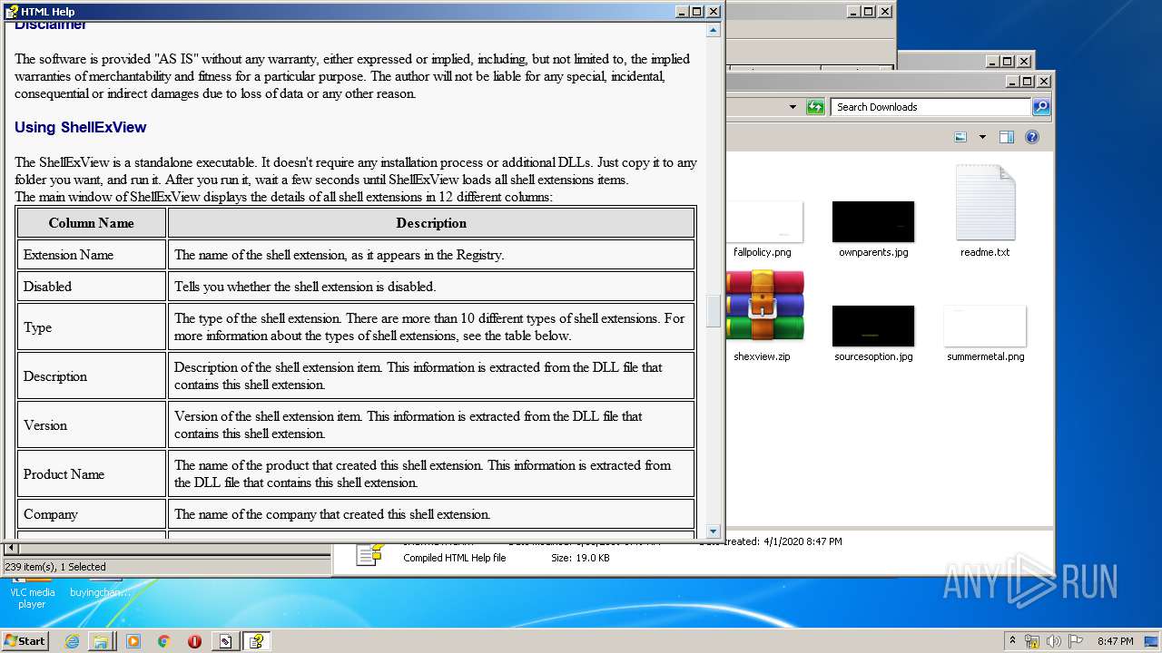Open the Start menu
This screenshot has height=653, width=1162.
point(25,640)
